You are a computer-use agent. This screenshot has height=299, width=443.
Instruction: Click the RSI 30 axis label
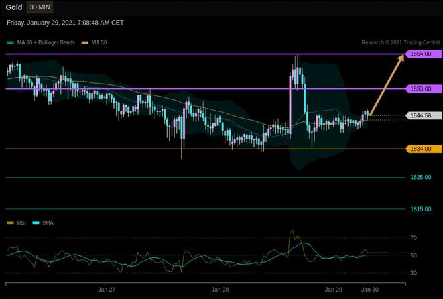click(x=414, y=273)
